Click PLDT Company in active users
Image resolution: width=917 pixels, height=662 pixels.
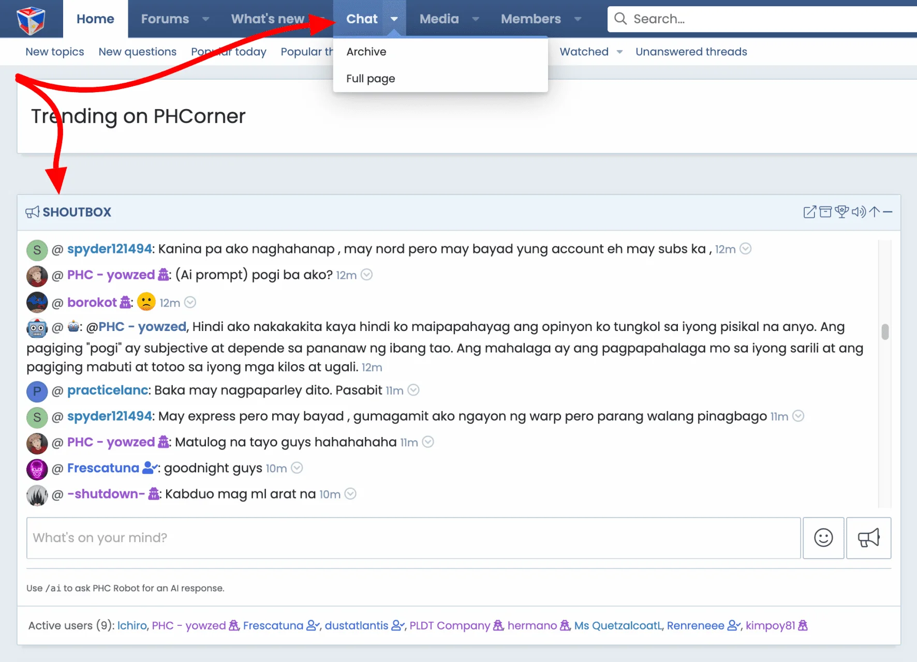point(450,625)
